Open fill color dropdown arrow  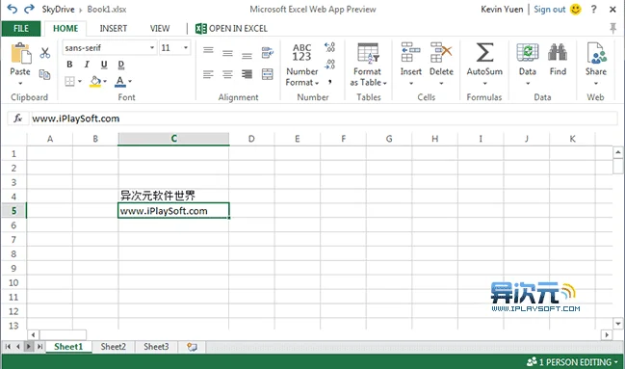[105, 81]
